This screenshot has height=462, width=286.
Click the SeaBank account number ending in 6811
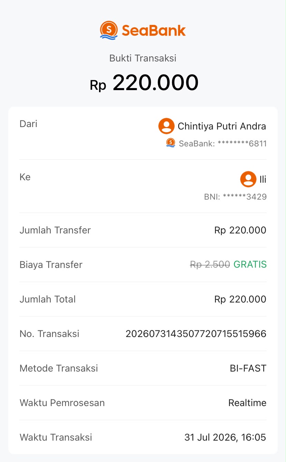pos(223,143)
